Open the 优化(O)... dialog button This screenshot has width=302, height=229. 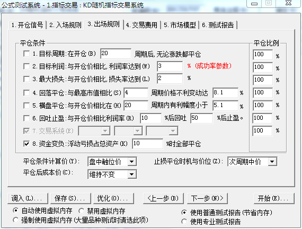pyautogui.click(x=113, y=198)
